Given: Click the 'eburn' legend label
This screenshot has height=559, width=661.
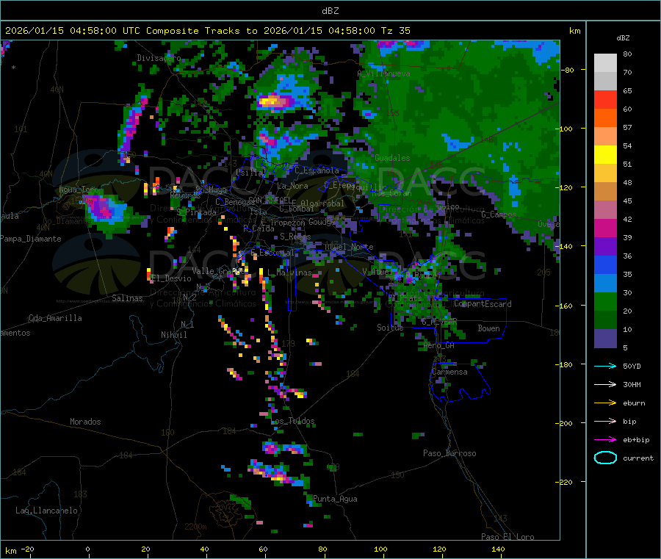Looking at the screenshot, I should pos(634,403).
